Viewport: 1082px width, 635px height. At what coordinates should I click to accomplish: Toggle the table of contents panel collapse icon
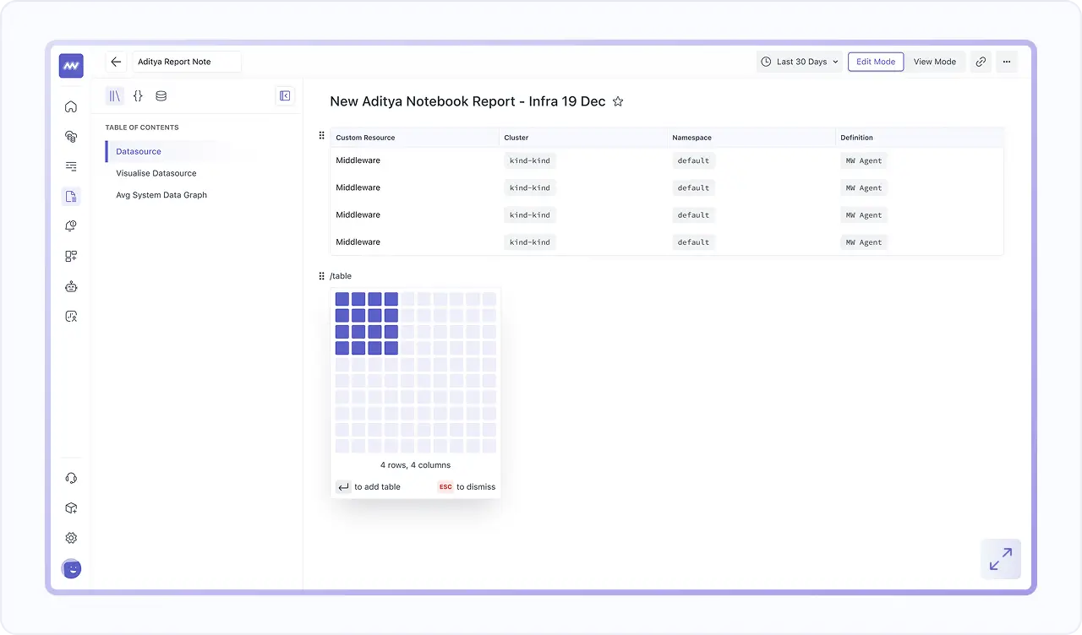coord(284,95)
